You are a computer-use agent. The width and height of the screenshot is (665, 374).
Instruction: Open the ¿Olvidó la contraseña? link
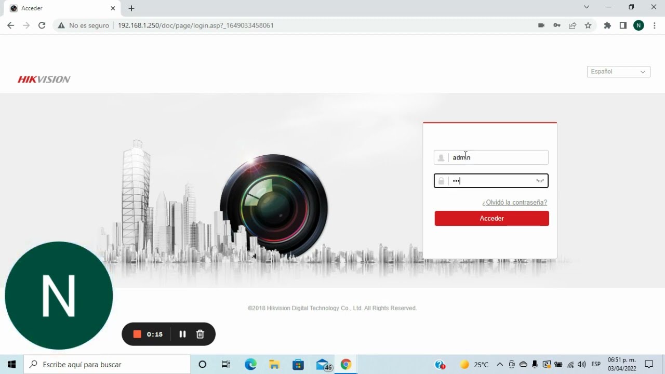tap(514, 203)
